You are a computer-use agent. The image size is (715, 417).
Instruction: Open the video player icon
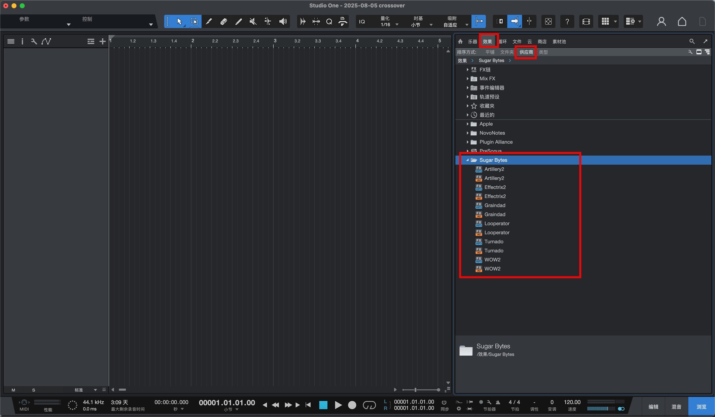coord(586,22)
